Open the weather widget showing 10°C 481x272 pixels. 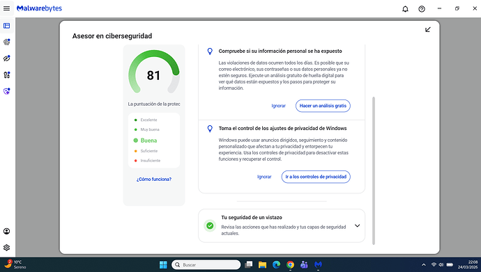[x=15, y=264]
